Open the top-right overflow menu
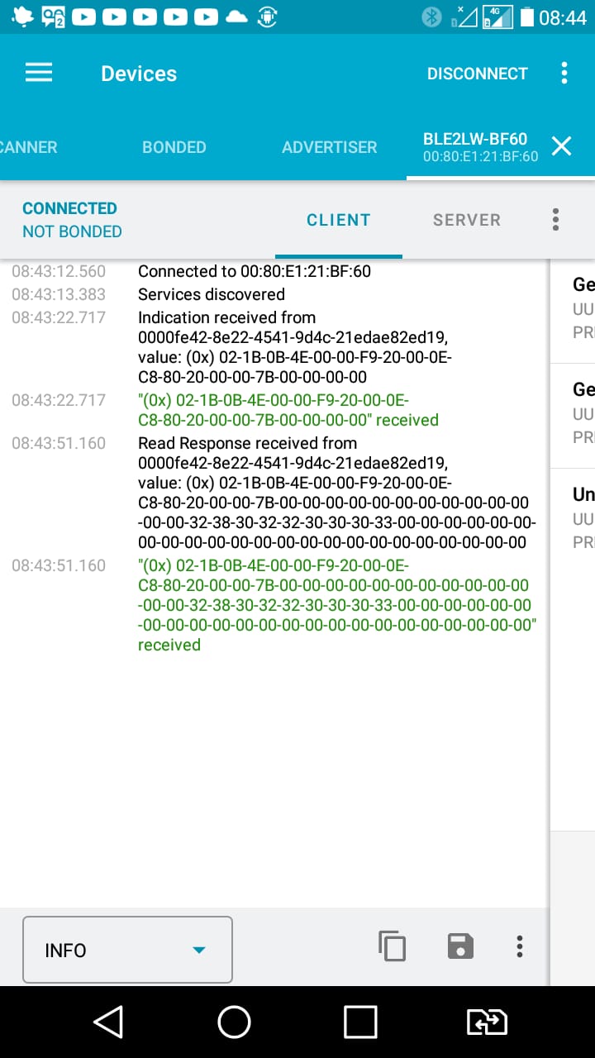Image resolution: width=595 pixels, height=1058 pixels. tap(564, 73)
